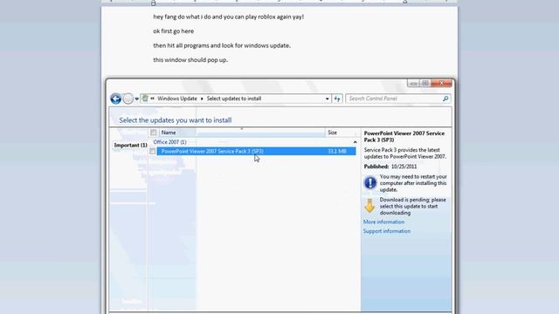The height and width of the screenshot is (314, 559).
Task: Select the Important (1) category
Action: 130,146
